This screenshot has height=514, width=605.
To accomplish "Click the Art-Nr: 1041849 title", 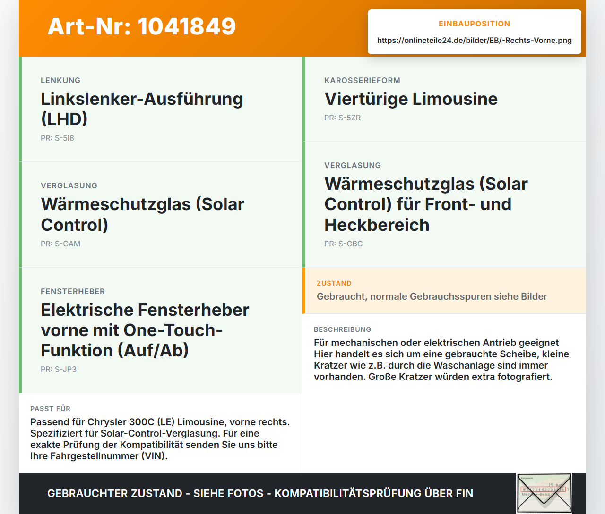I will click(142, 26).
